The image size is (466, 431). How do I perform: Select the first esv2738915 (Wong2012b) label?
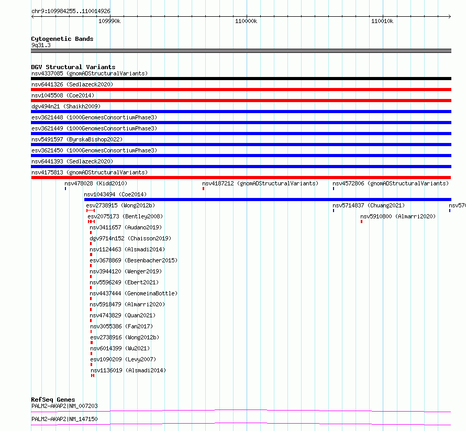(120, 205)
